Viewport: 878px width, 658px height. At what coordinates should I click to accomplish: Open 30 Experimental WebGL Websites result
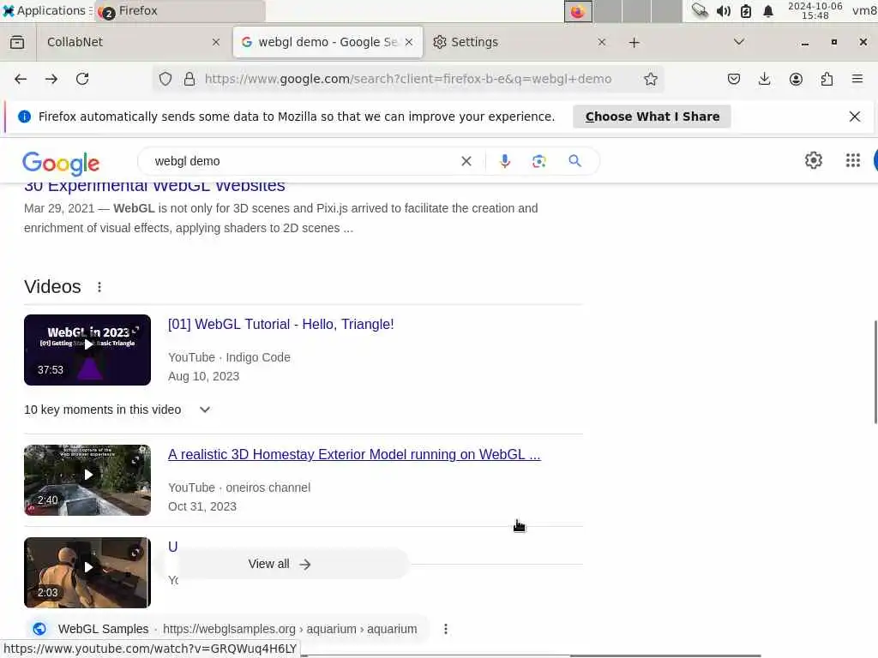pyautogui.click(x=154, y=186)
